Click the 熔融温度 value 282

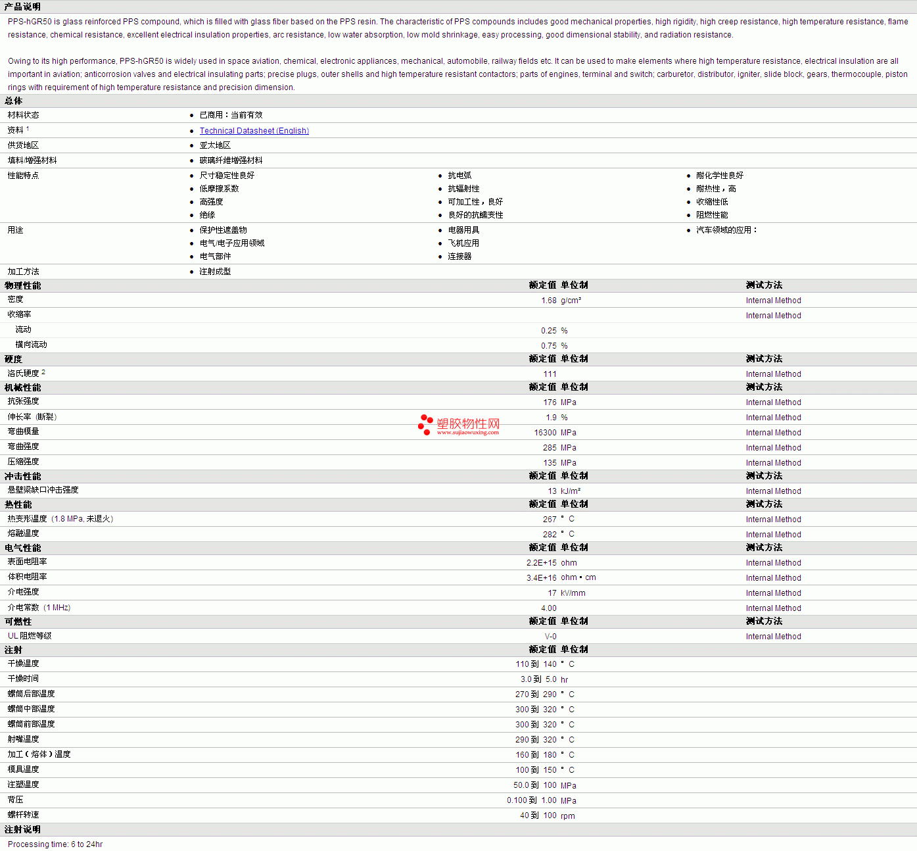click(550, 535)
